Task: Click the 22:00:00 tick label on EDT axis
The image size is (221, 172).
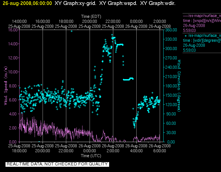Action: [x=113, y=21]
